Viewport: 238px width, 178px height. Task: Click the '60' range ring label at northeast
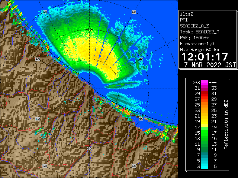[134, 12]
